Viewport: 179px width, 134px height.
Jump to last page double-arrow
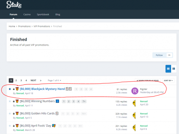click(41, 80)
